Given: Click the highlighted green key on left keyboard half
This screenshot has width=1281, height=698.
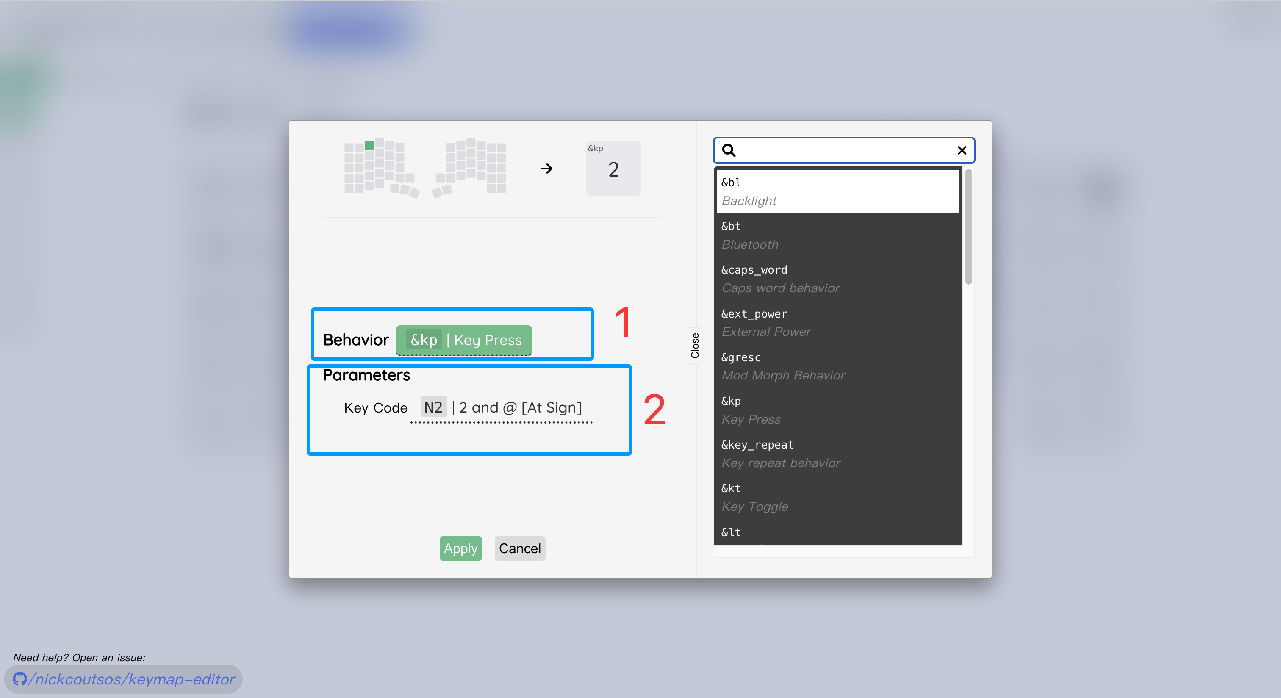Looking at the screenshot, I should click(369, 145).
